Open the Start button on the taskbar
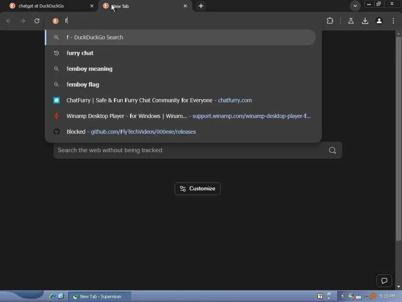The image size is (402, 302). coord(22,296)
